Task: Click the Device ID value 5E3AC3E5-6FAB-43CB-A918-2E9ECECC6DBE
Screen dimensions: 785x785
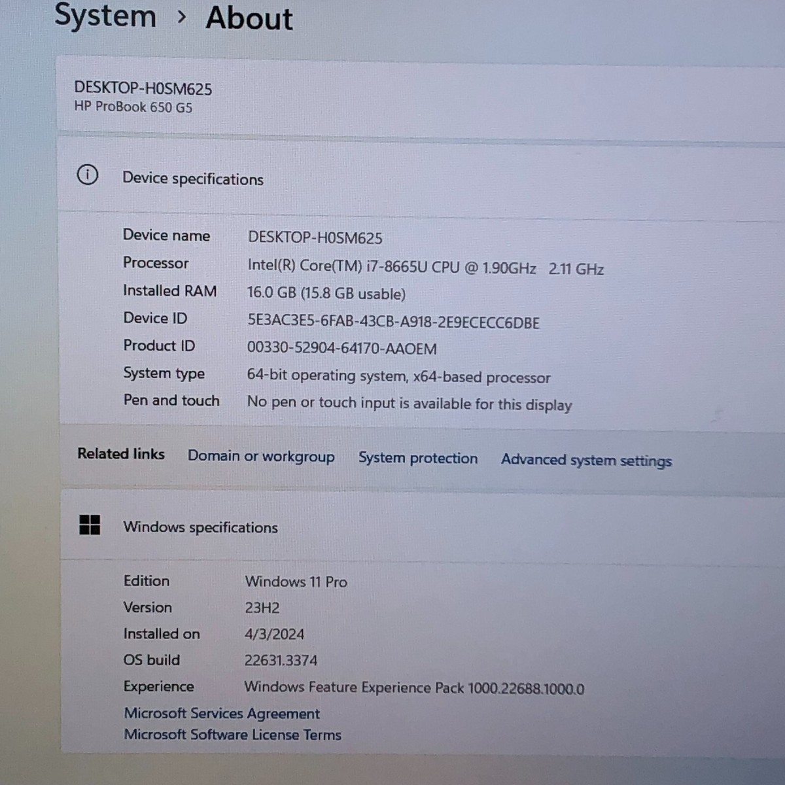Action: (393, 322)
